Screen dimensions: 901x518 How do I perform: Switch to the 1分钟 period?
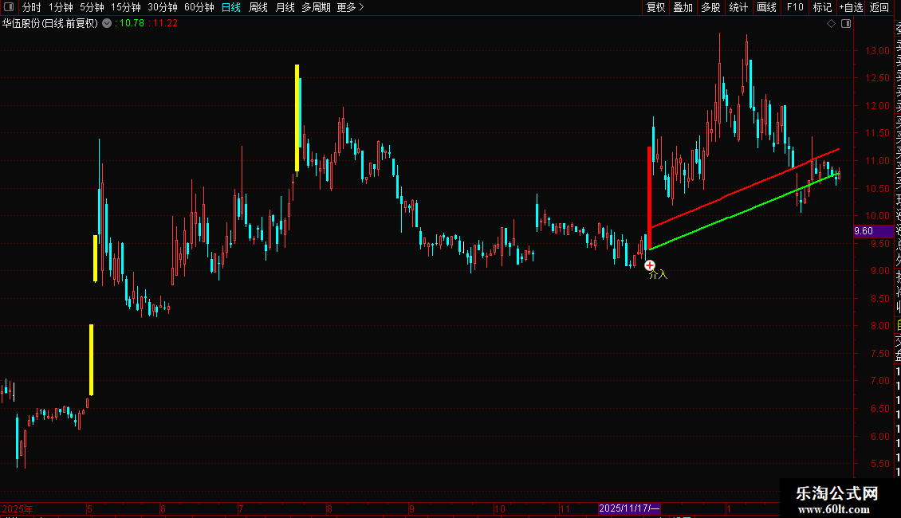click(x=61, y=7)
